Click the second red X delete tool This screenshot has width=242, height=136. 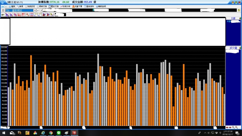[x=48, y=15]
